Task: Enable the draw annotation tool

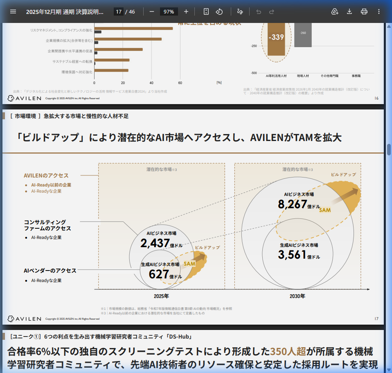Action: [x=240, y=11]
